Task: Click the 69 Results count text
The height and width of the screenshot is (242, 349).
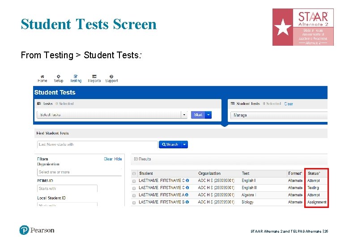Action: [x=142, y=159]
